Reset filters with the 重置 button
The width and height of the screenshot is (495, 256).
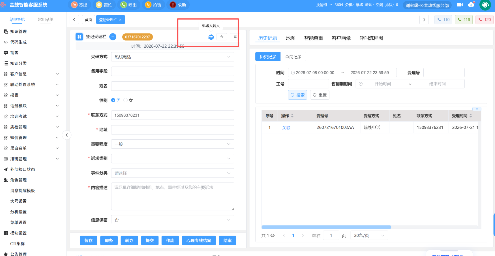click(320, 95)
